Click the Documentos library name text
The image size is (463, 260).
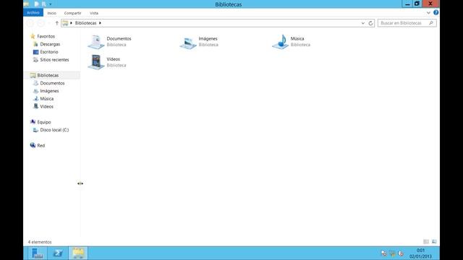pyautogui.click(x=119, y=38)
